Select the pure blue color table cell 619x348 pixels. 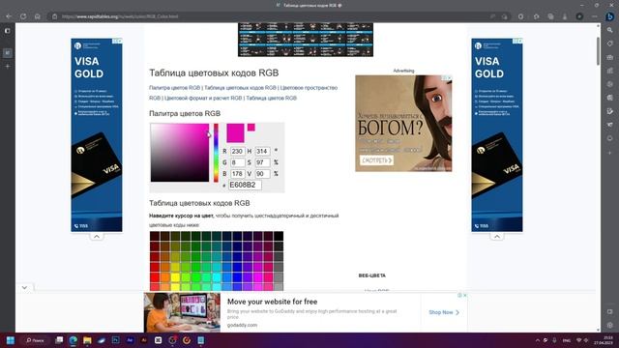(237, 277)
